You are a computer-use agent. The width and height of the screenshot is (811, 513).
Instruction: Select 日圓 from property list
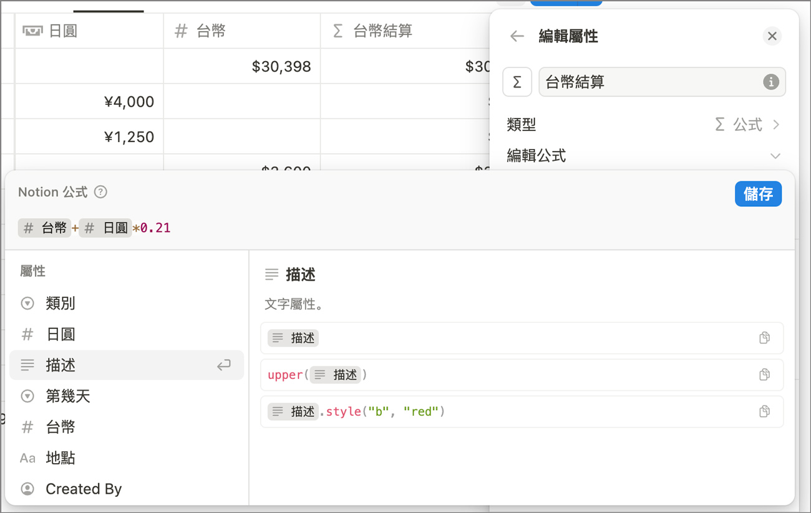[61, 335]
